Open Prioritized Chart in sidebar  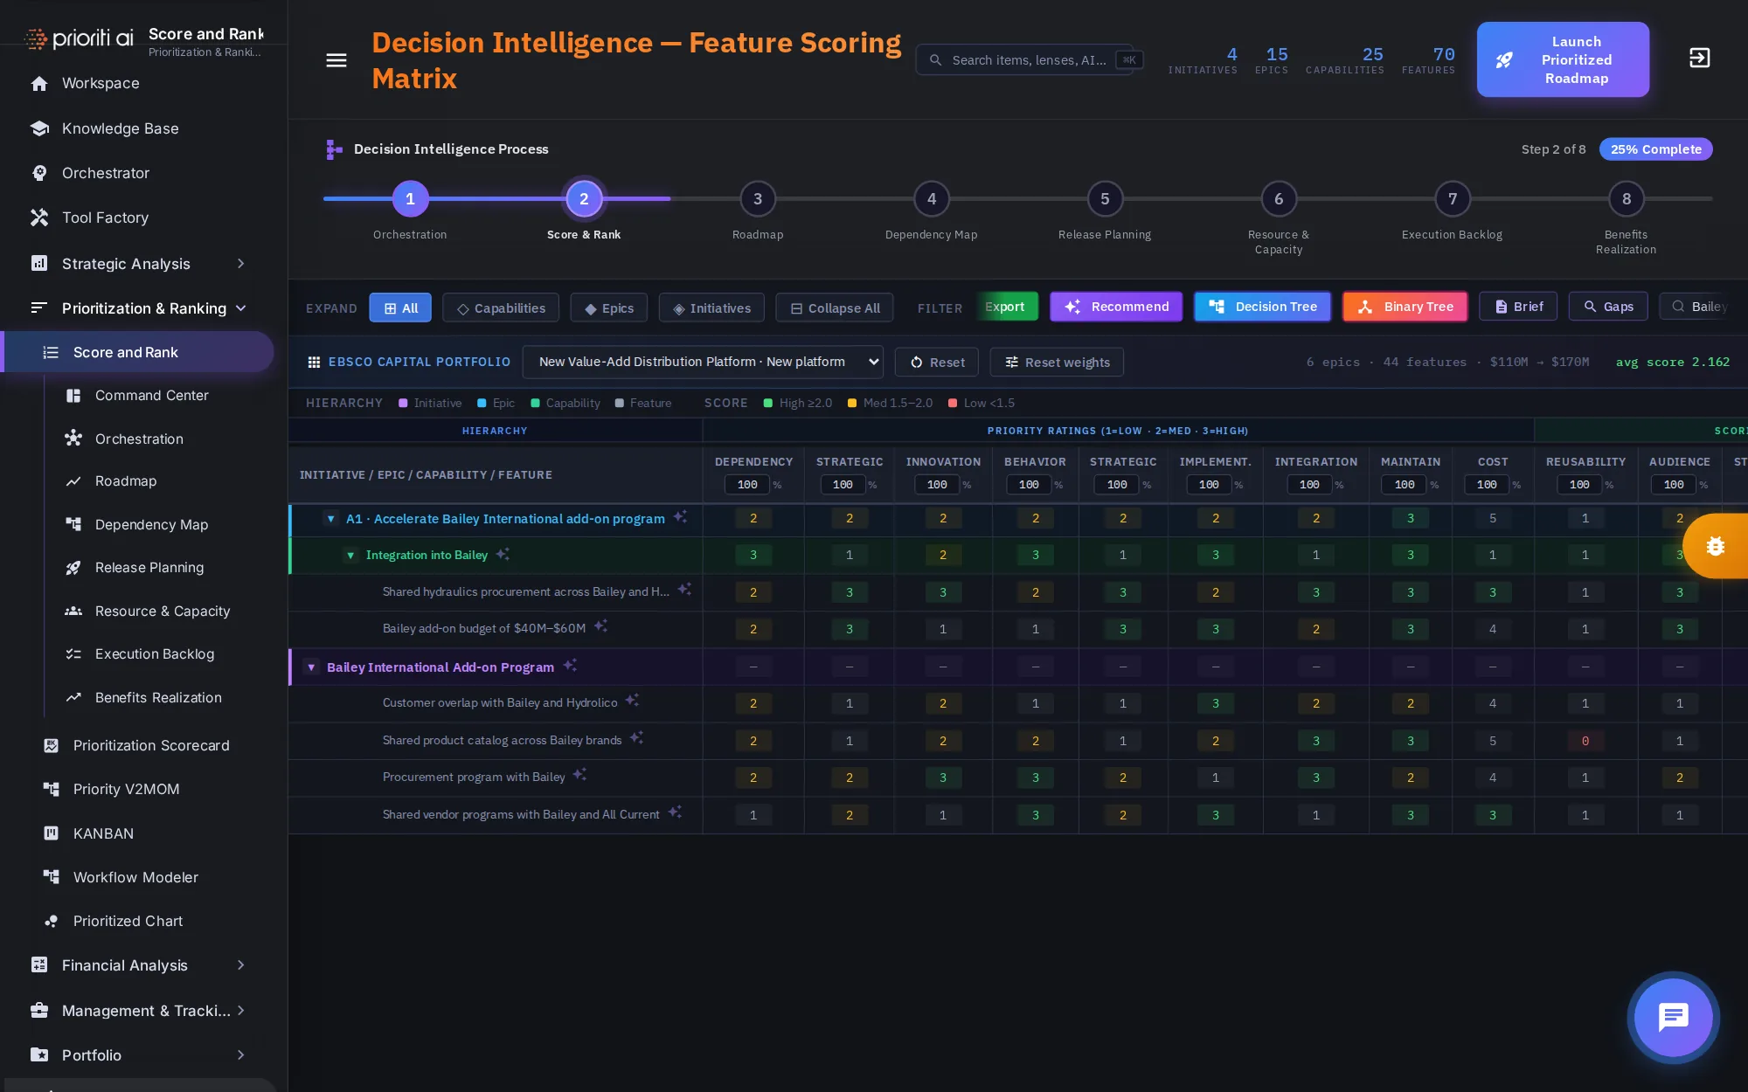[128, 921]
